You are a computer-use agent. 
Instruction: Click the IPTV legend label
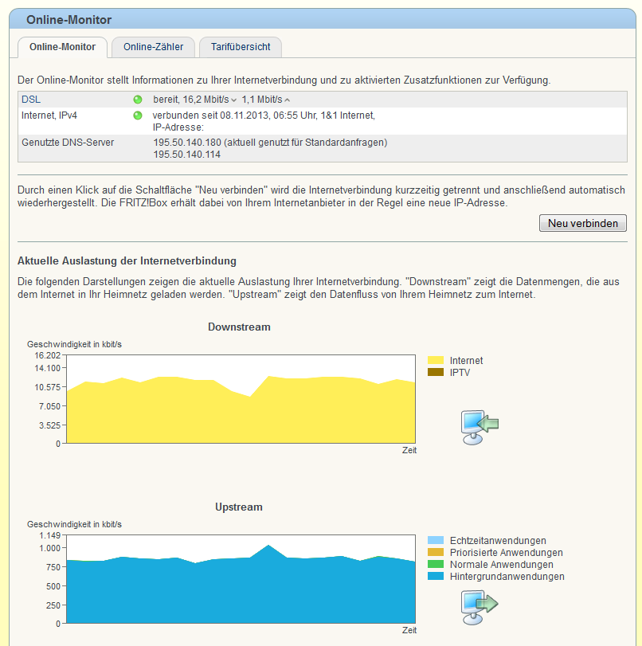pyautogui.click(x=460, y=373)
